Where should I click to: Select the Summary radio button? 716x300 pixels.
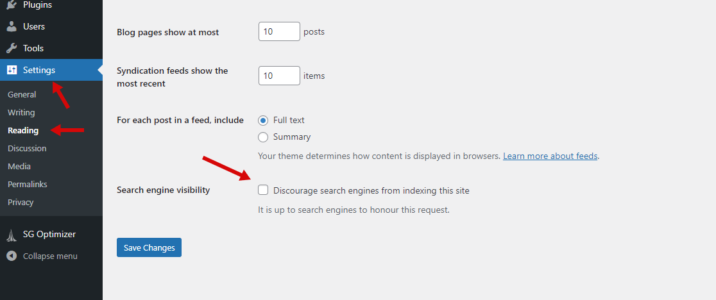click(263, 137)
